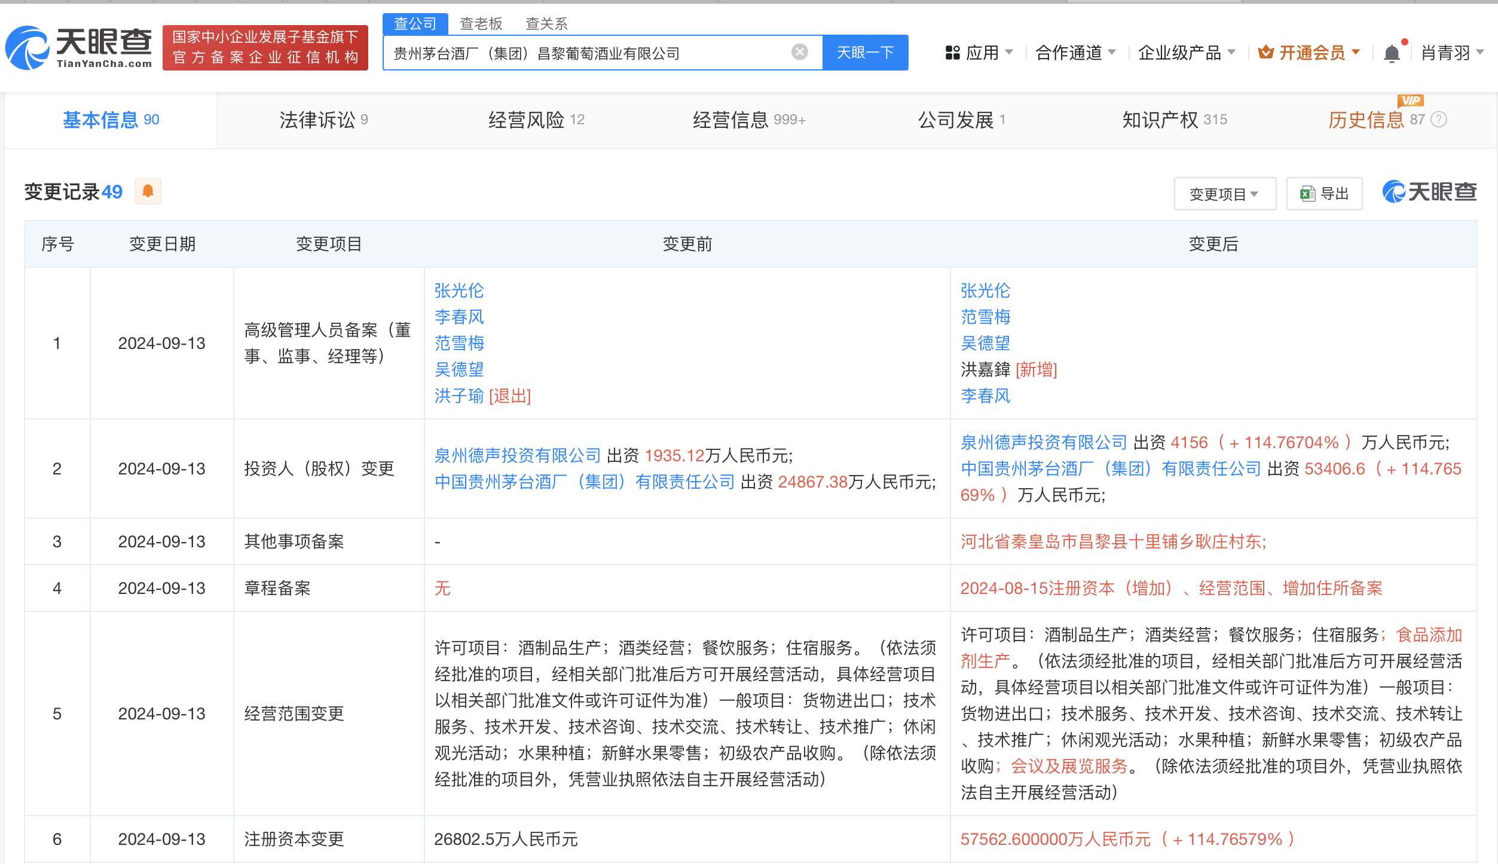Clear the search box using the X icon
The height and width of the screenshot is (864, 1498).
[x=799, y=52]
